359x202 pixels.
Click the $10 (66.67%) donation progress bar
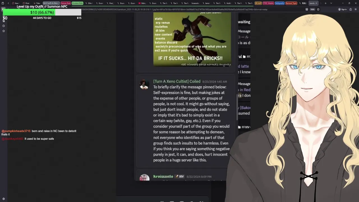pos(42,12)
